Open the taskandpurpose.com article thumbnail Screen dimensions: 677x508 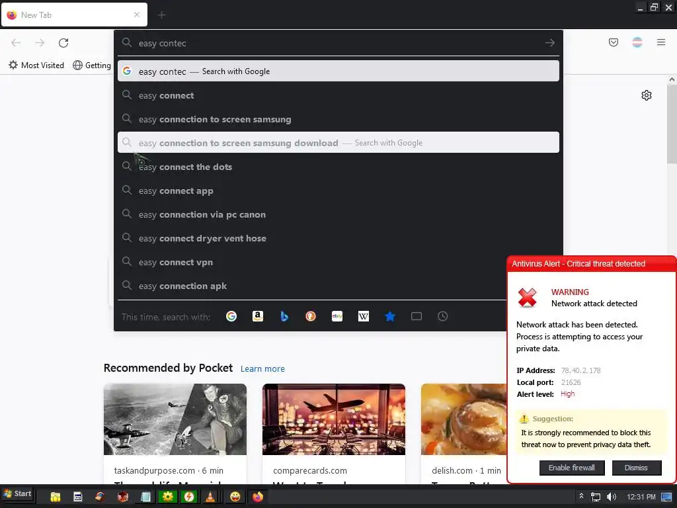click(175, 419)
